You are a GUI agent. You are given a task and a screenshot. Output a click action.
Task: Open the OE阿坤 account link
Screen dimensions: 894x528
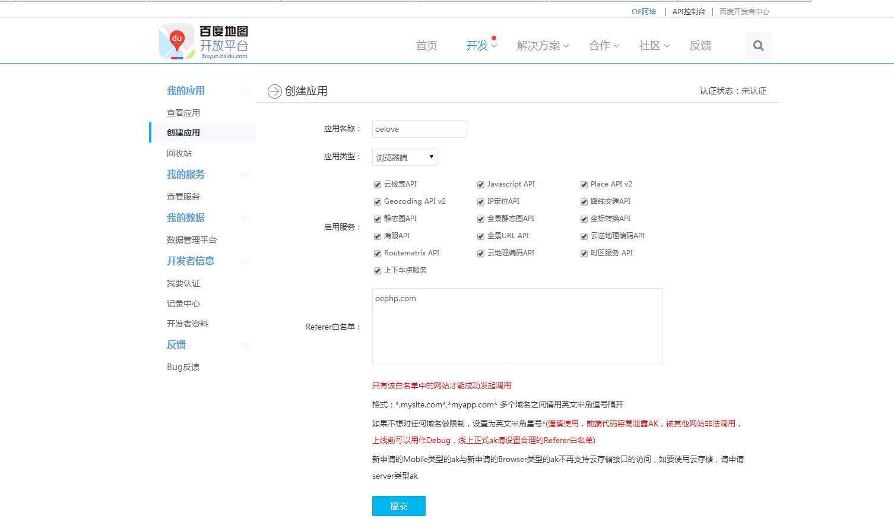643,11
